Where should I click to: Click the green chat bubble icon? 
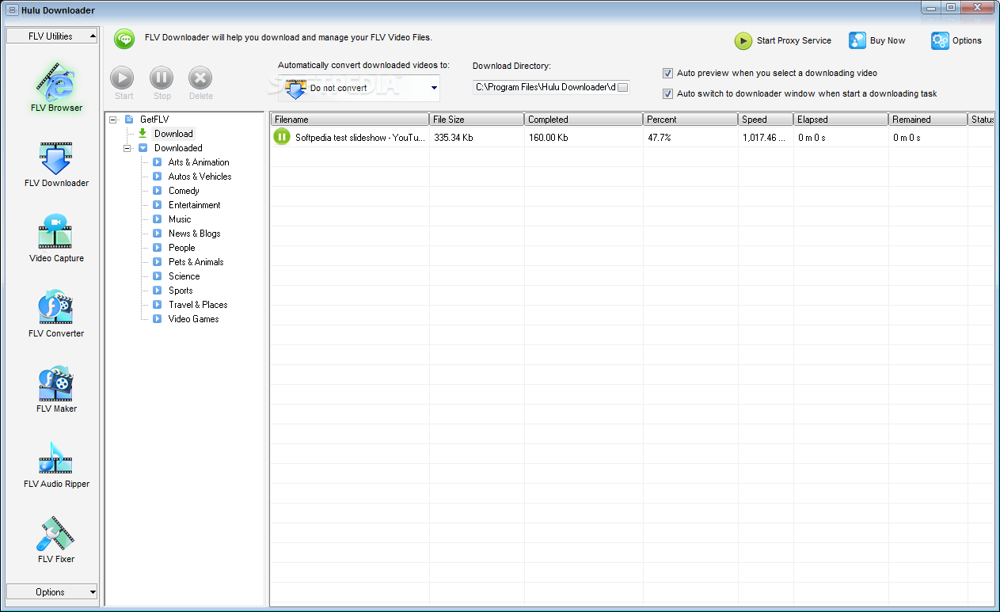coord(124,39)
